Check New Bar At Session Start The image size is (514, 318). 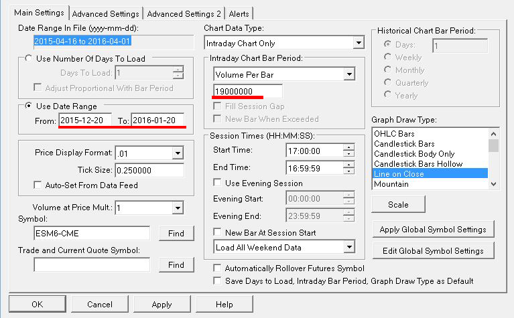[217, 232]
